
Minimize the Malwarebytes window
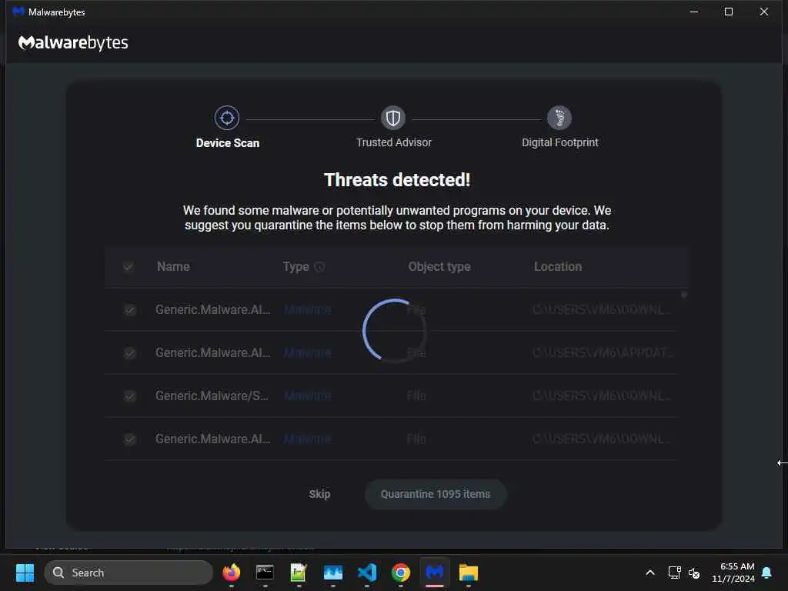694,12
